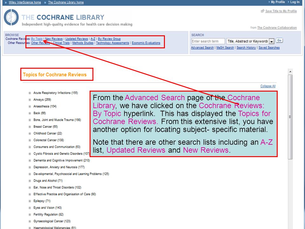
Task: Open Methods Studies resource
Action: 83,43
